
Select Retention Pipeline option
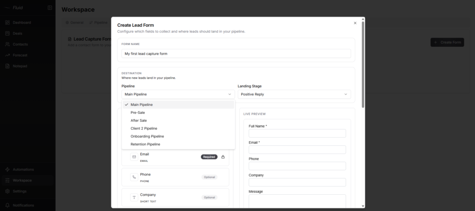(178, 144)
